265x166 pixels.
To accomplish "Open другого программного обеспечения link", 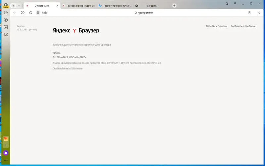I will [x=140, y=63].
